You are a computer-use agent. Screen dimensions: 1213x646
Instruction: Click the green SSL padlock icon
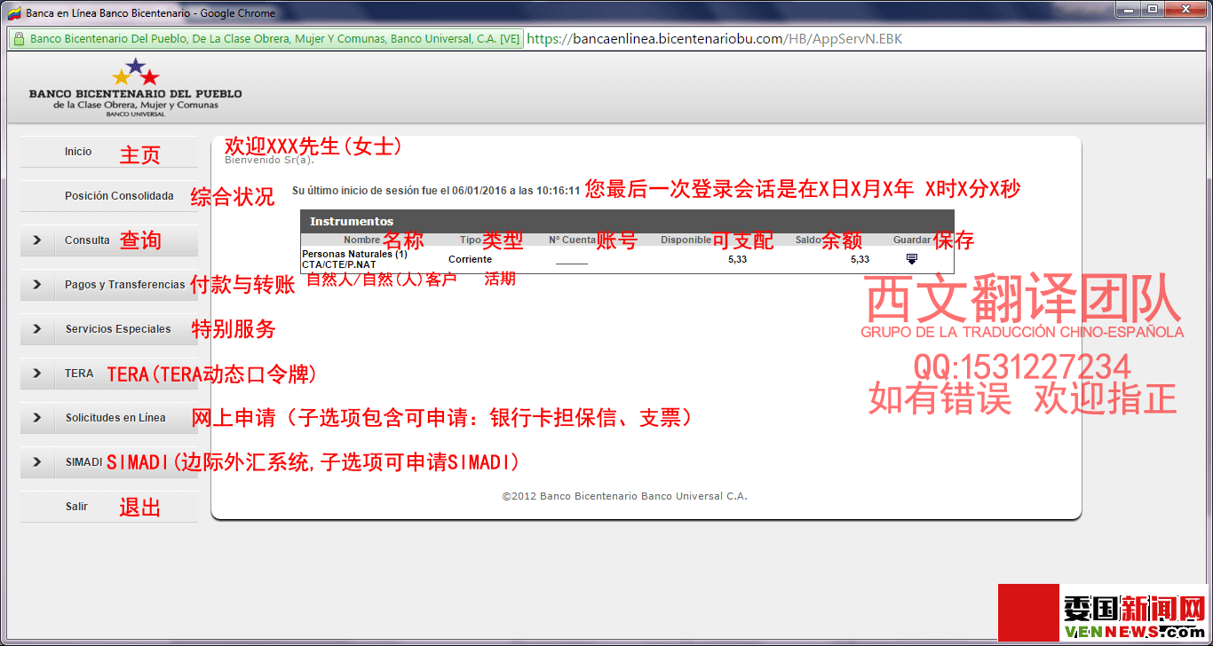18,39
